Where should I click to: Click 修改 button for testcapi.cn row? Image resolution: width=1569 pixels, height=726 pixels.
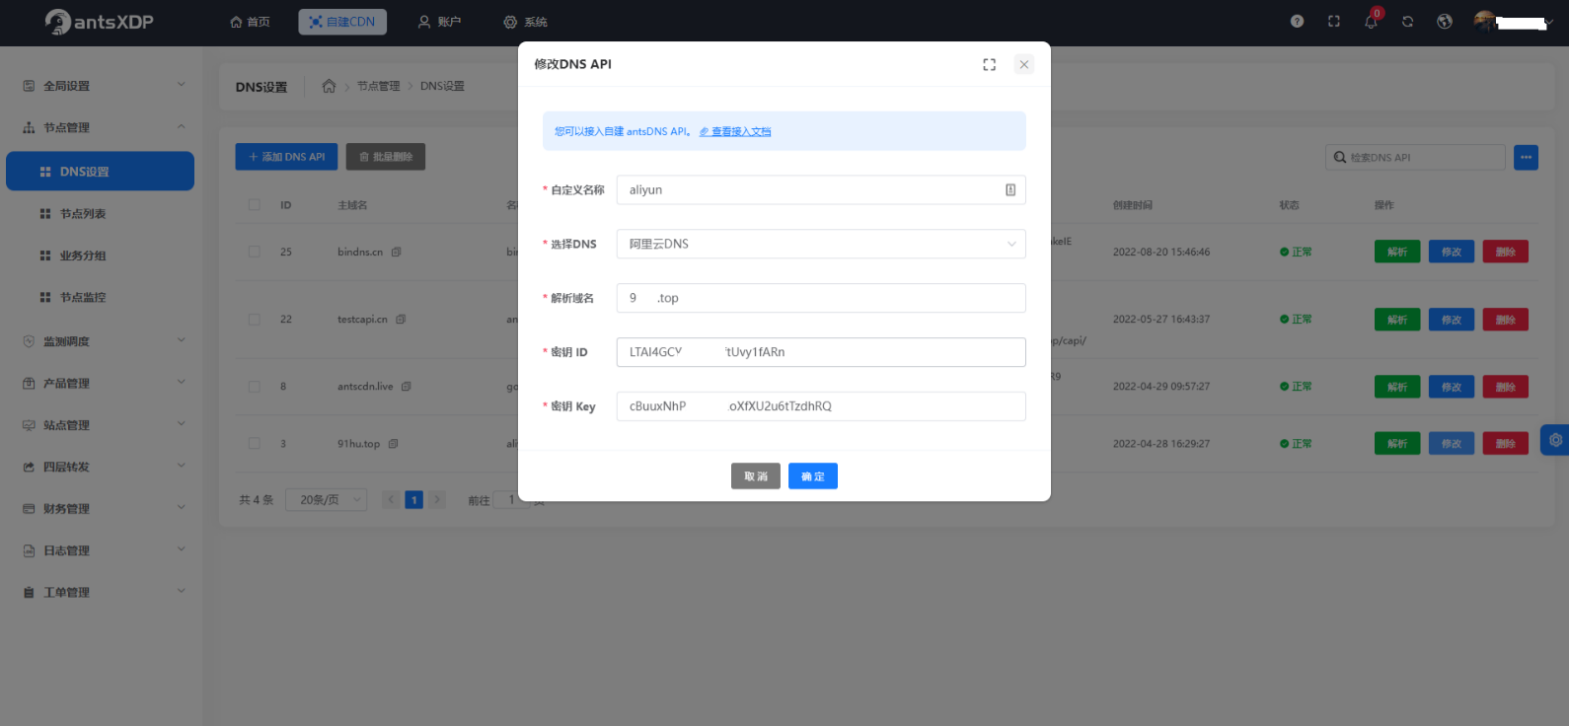coord(1452,319)
